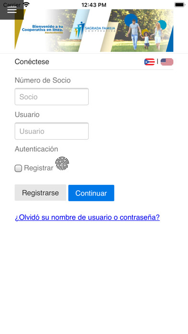Click the Sagrada Familia Cooperativa logo
This screenshot has height=334, width=188.
pos(94,28)
